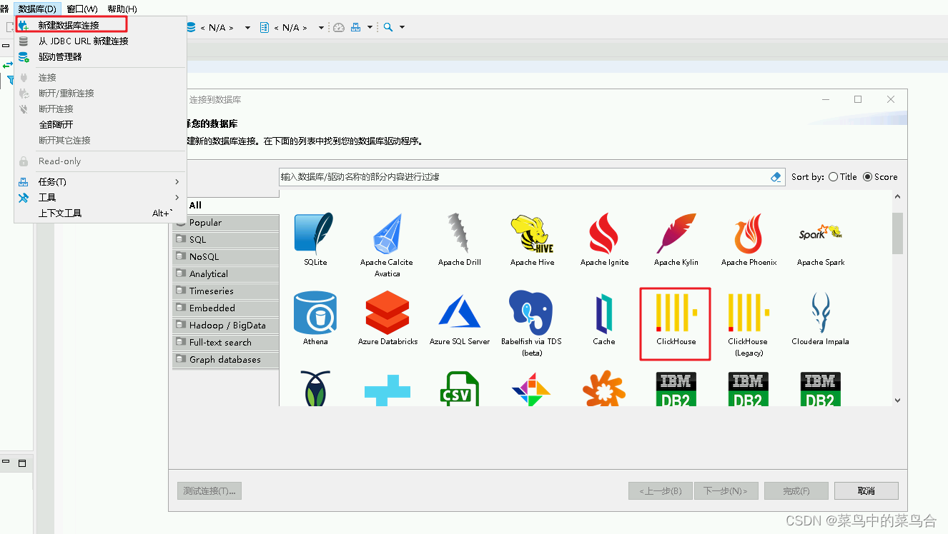This screenshot has height=534, width=948.
Task: Select the Cloudera Impala driver
Action: (x=820, y=318)
